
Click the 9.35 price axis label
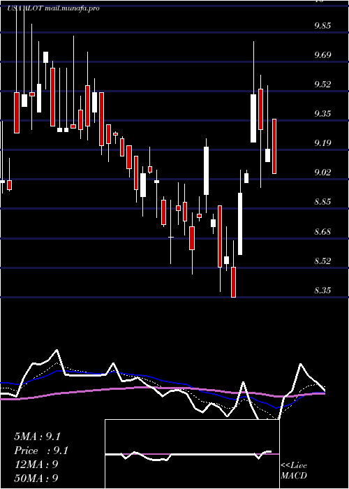click(322, 114)
